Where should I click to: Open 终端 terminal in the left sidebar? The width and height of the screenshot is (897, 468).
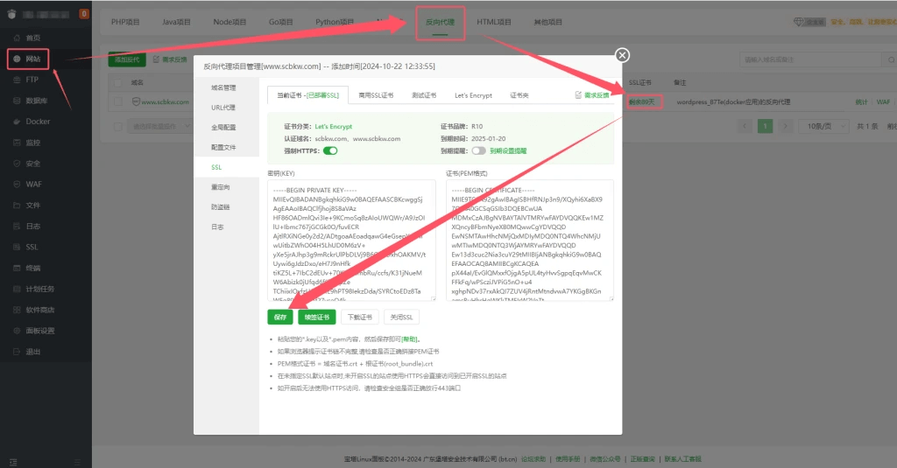pos(33,268)
